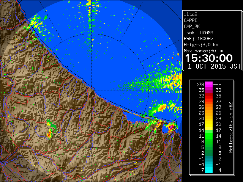Select the 'CAPPI' product label
Viewport: 243px width, 182px height.
click(190, 20)
